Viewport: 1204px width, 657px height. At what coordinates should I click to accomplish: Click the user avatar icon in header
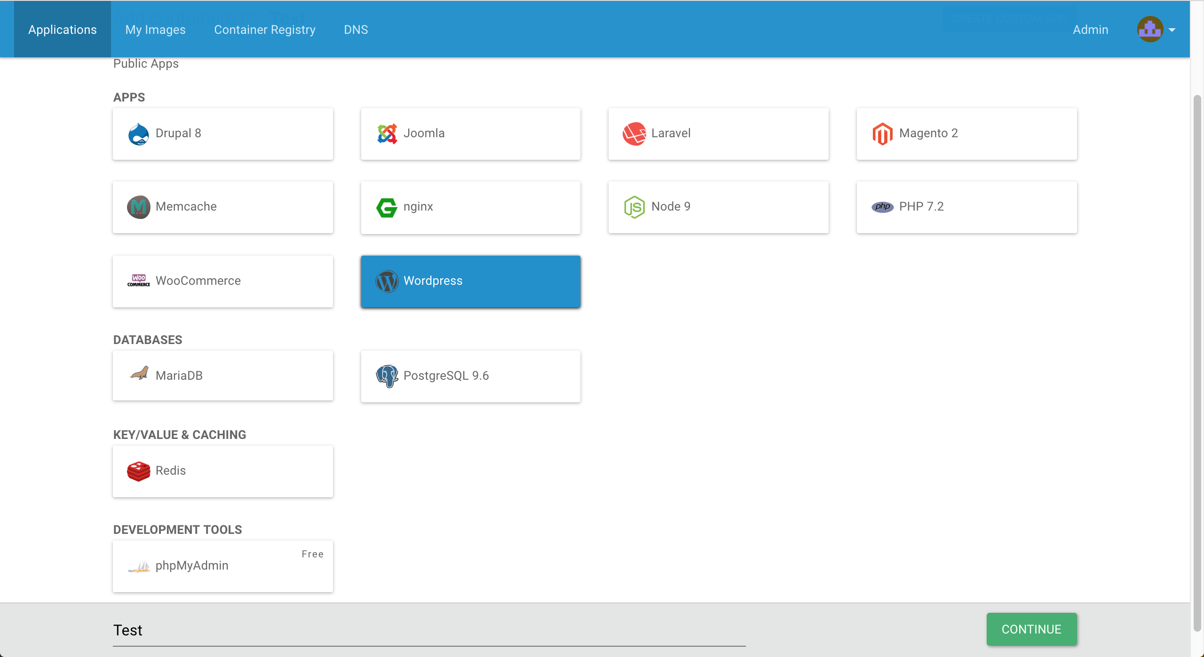(x=1150, y=29)
